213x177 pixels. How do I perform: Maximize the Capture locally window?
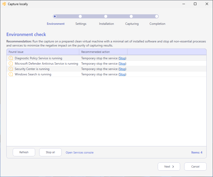(195, 4)
